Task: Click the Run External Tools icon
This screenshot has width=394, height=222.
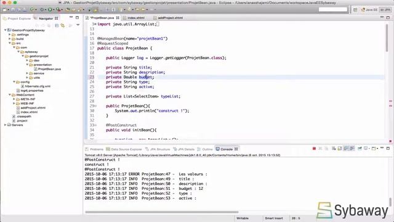Action: 58,10
